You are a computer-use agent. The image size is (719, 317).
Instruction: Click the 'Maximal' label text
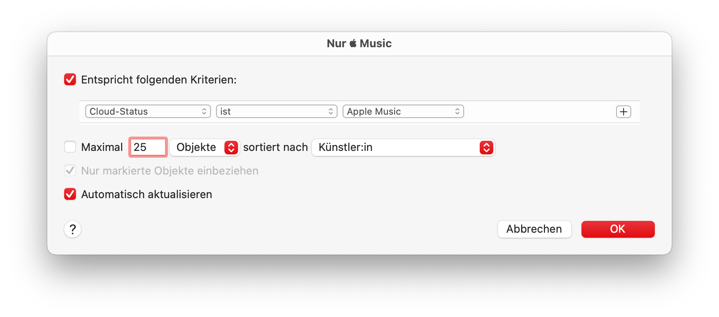[x=102, y=147]
